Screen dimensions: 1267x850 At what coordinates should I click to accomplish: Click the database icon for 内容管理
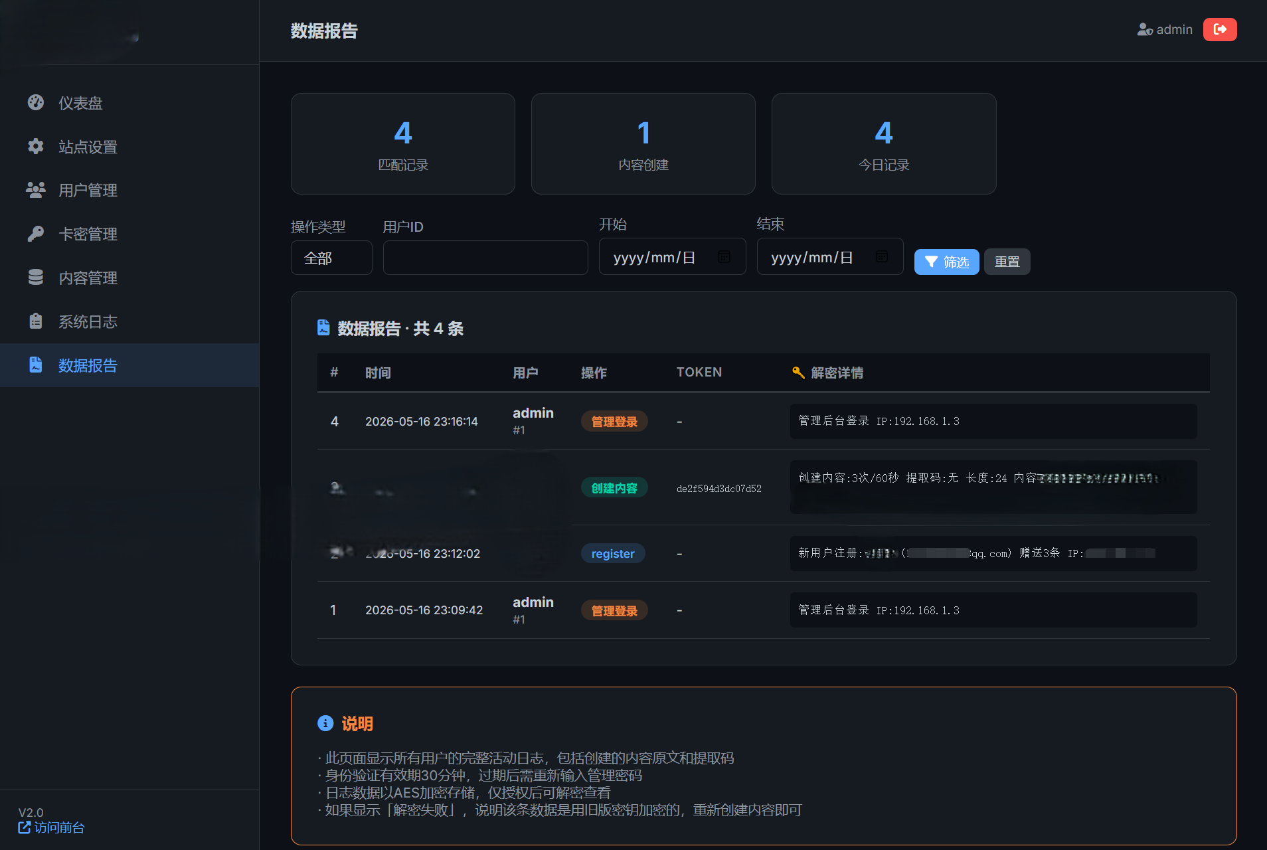pos(36,278)
